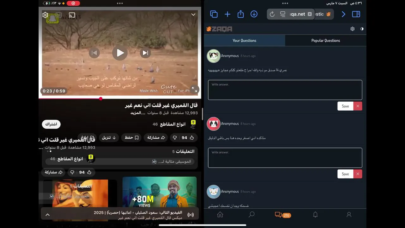Switch to Popular Questions tab
The image size is (405, 228).
pos(326,41)
